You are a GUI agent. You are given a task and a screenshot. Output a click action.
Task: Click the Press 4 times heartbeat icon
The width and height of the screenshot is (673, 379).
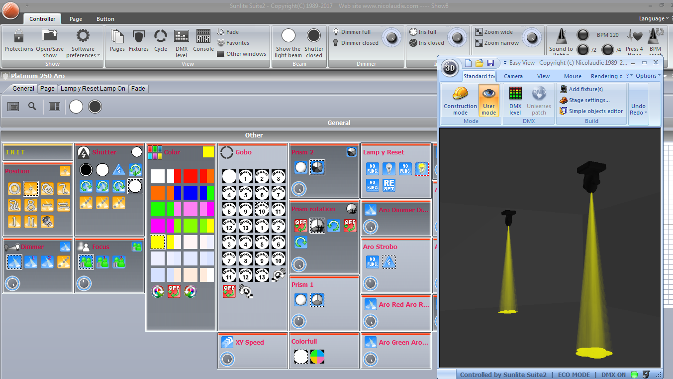pos(635,36)
